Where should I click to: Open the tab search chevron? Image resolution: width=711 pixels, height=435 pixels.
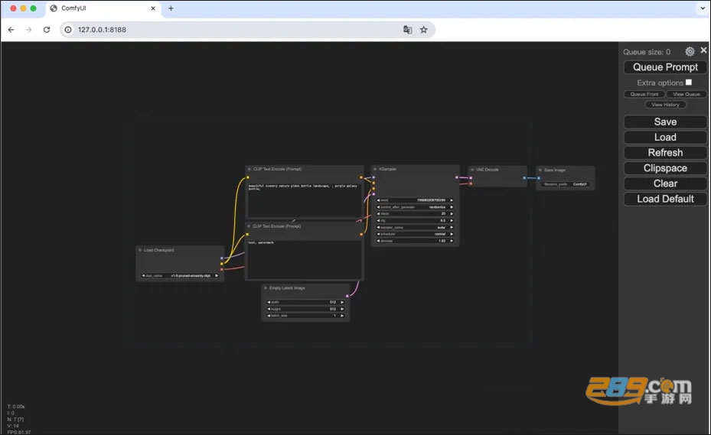point(703,8)
